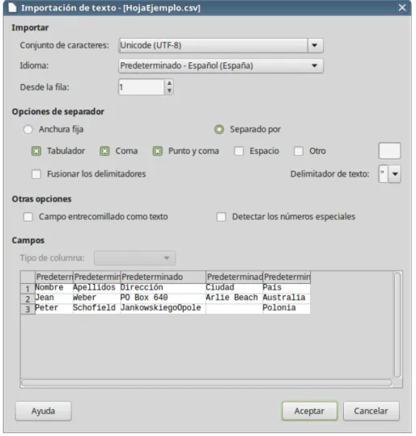
Task: Decrease the Desde la fila value
Action: 169,91
